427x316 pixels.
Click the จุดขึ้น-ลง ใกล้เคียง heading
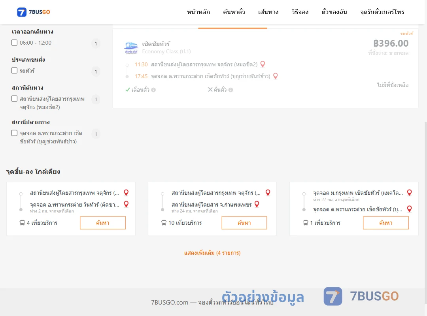point(33,171)
